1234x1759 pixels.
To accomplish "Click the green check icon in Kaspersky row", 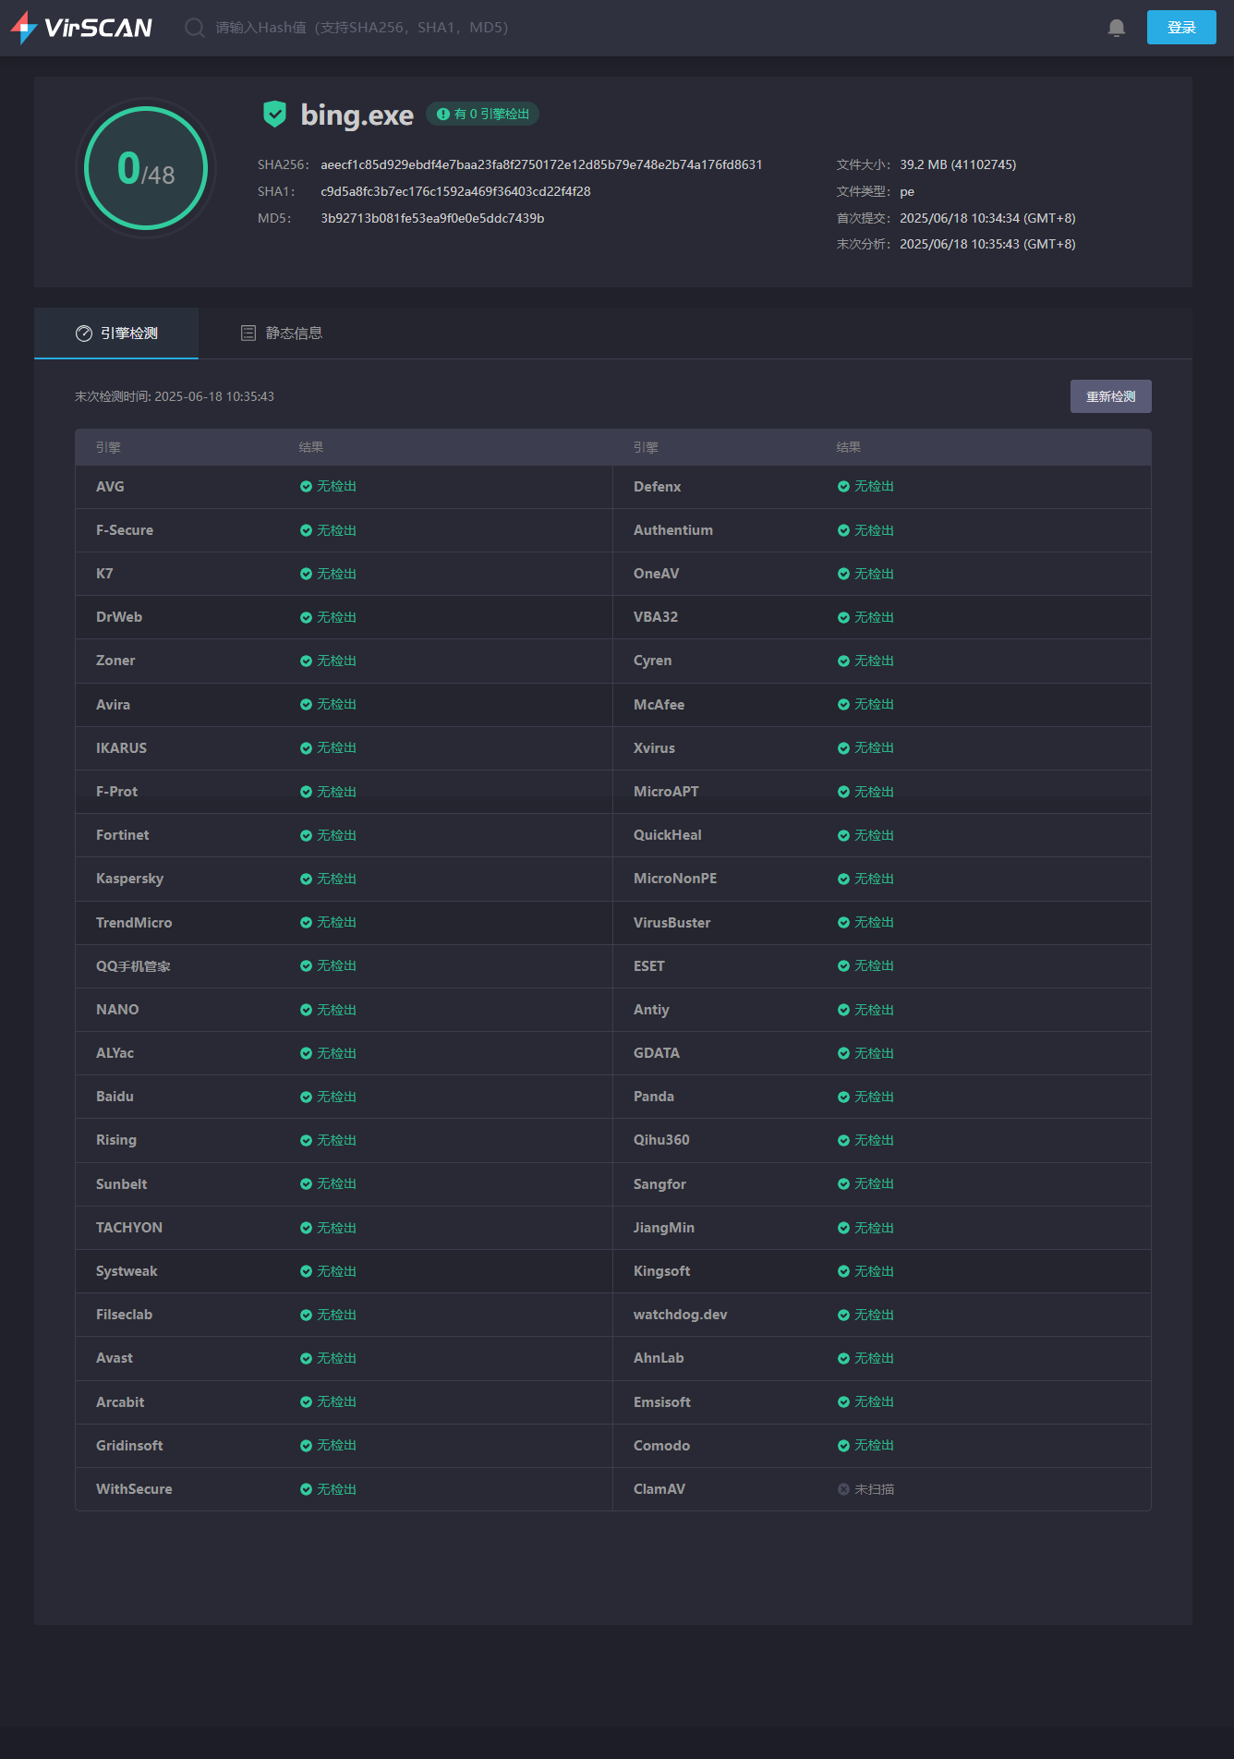I will [306, 879].
